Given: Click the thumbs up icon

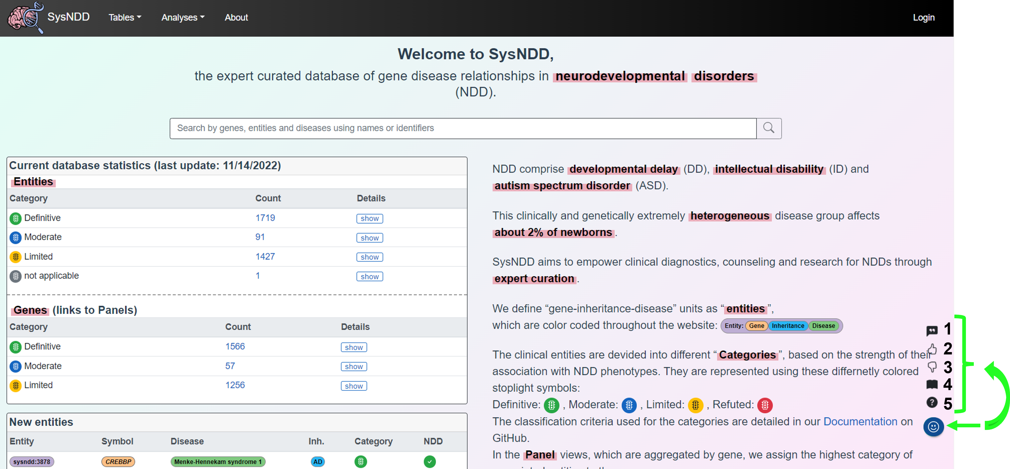Looking at the screenshot, I should 932,349.
